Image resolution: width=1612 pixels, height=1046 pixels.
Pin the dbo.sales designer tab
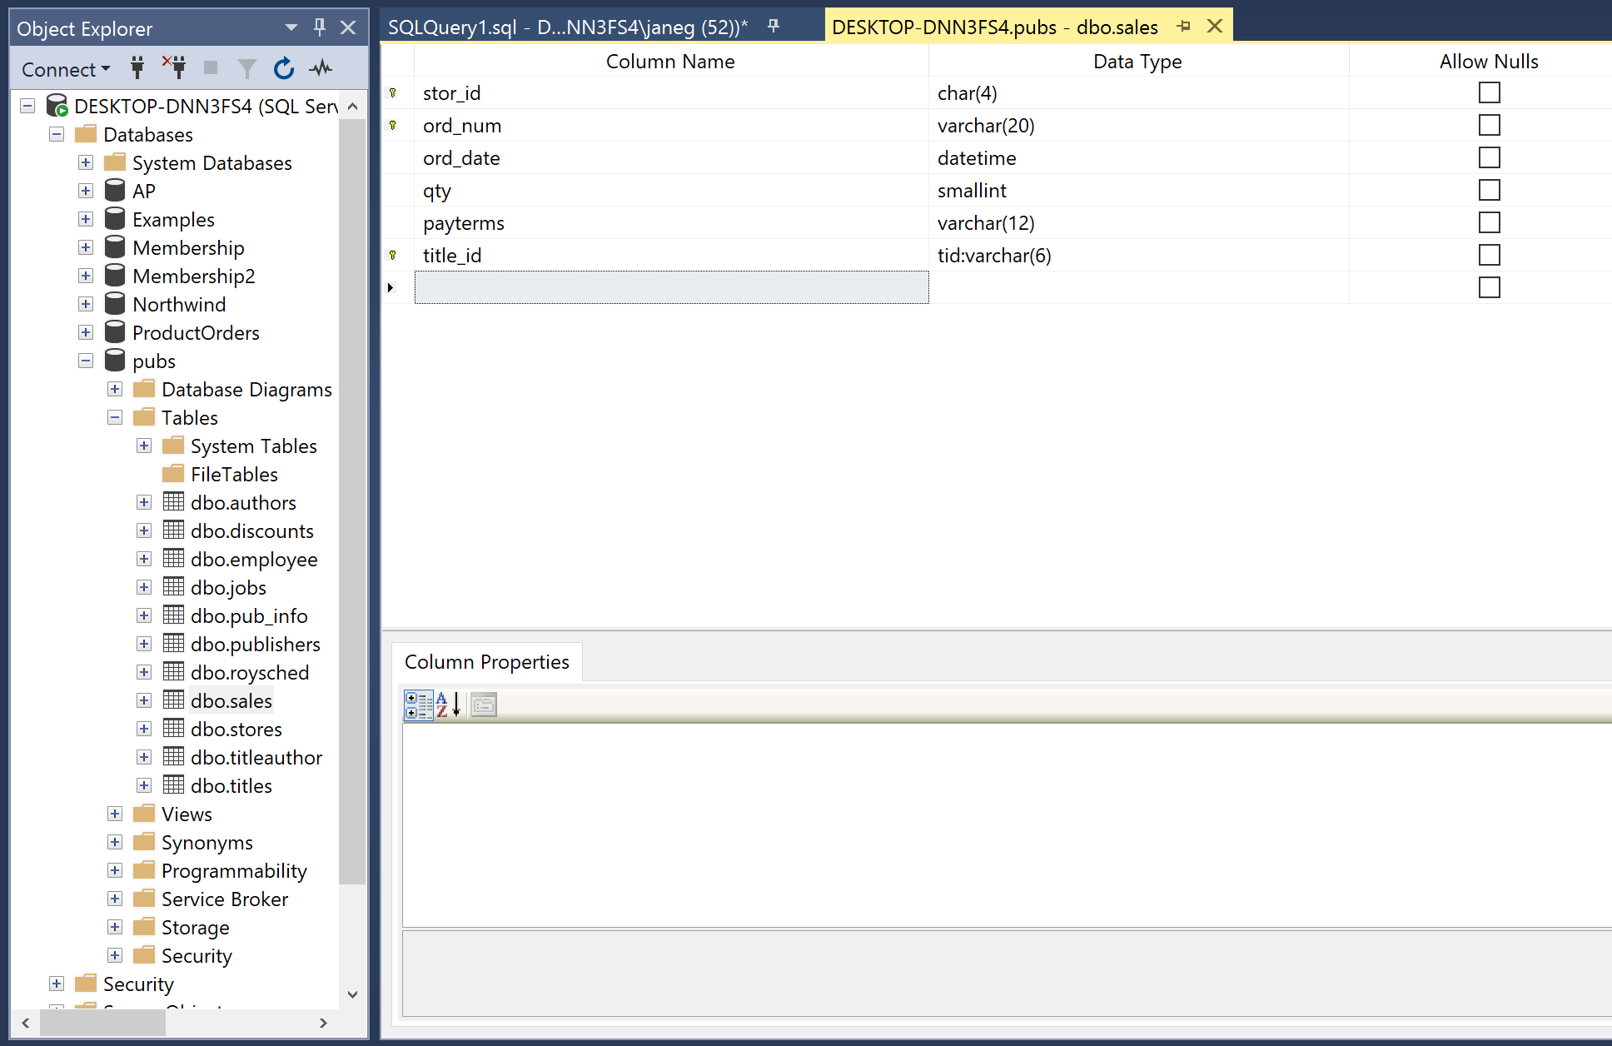1183,27
